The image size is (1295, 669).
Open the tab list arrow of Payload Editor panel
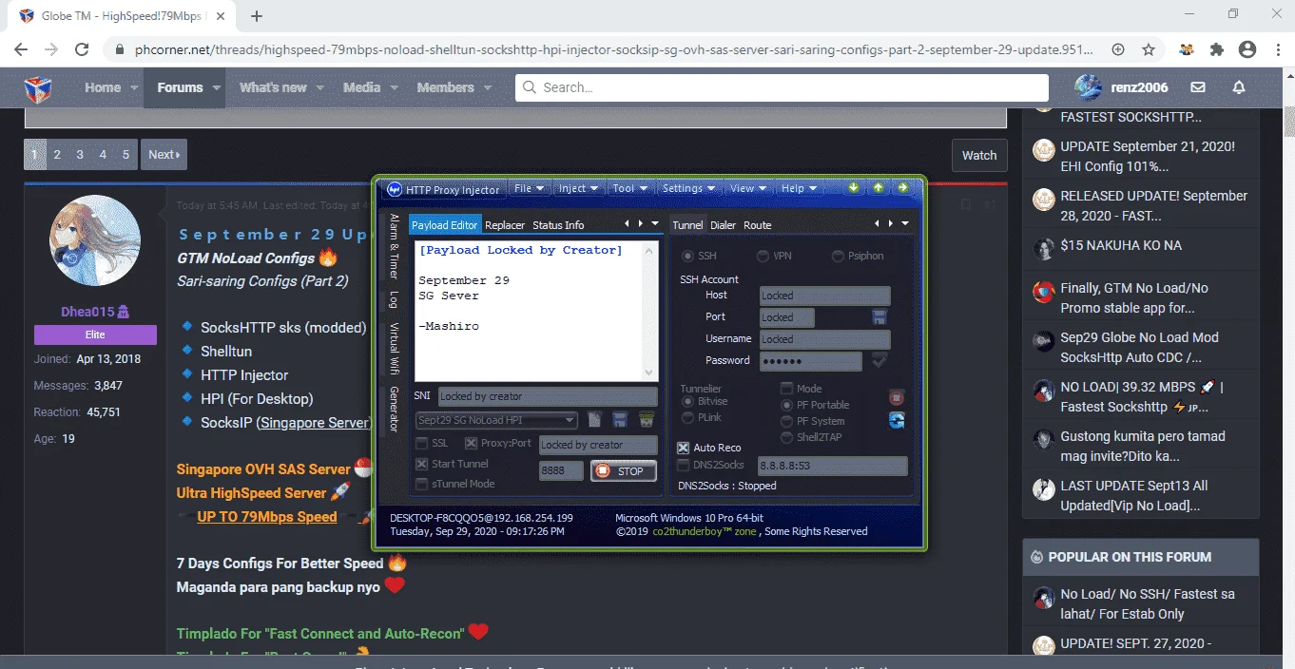(x=654, y=224)
